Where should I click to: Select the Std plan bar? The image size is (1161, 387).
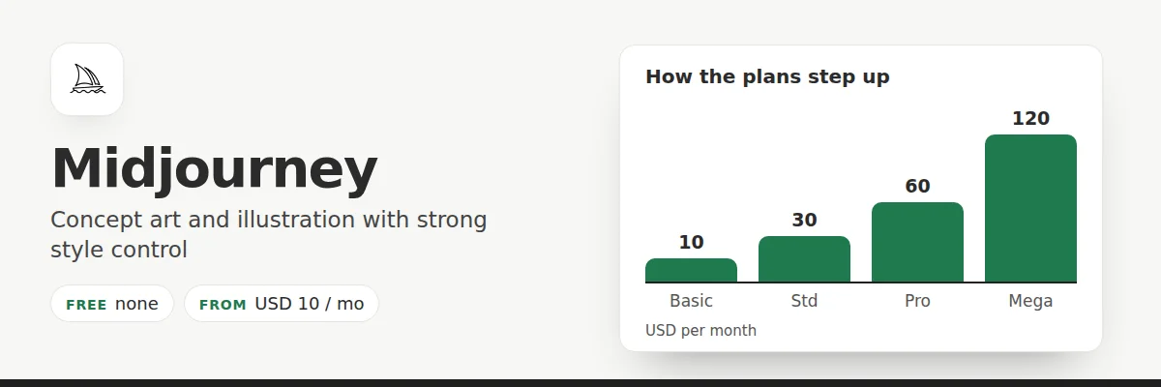click(x=804, y=259)
